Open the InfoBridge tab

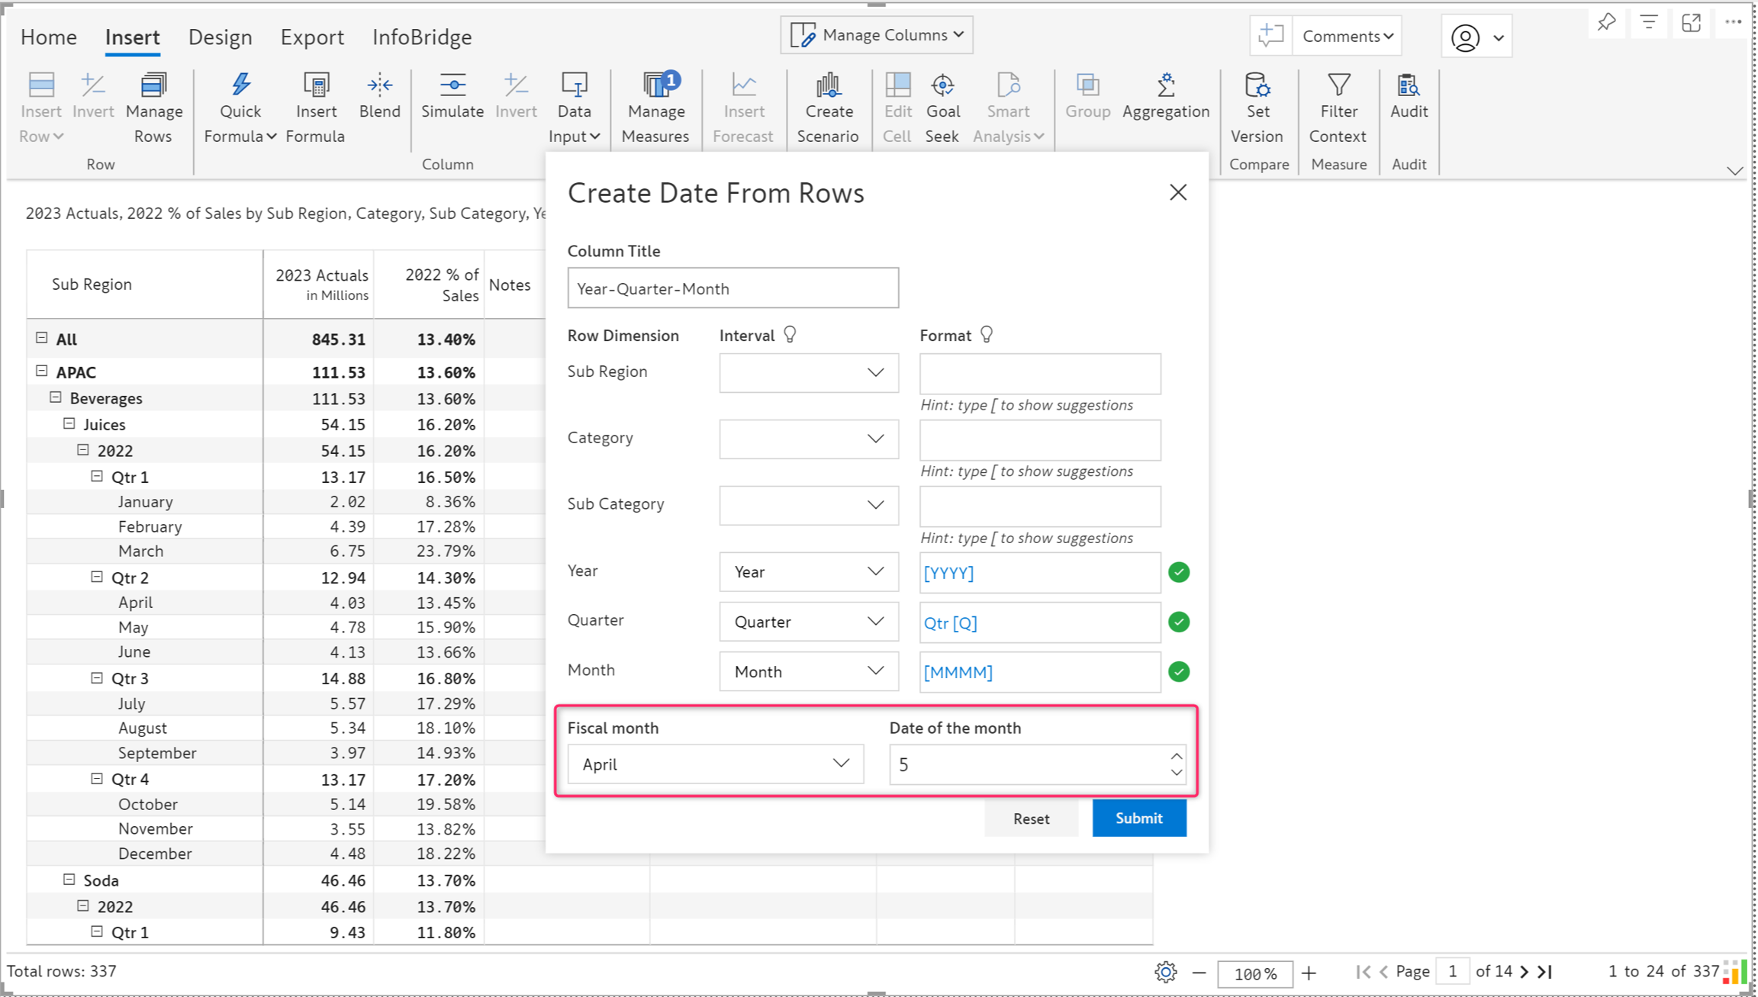[x=421, y=37]
